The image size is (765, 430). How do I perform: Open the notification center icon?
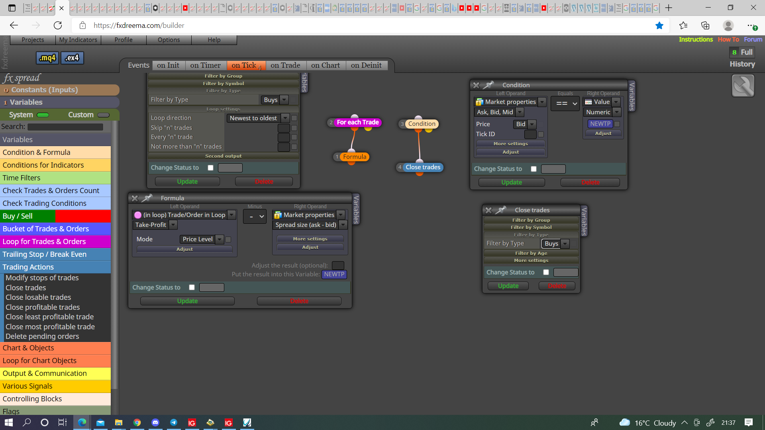[x=749, y=422]
